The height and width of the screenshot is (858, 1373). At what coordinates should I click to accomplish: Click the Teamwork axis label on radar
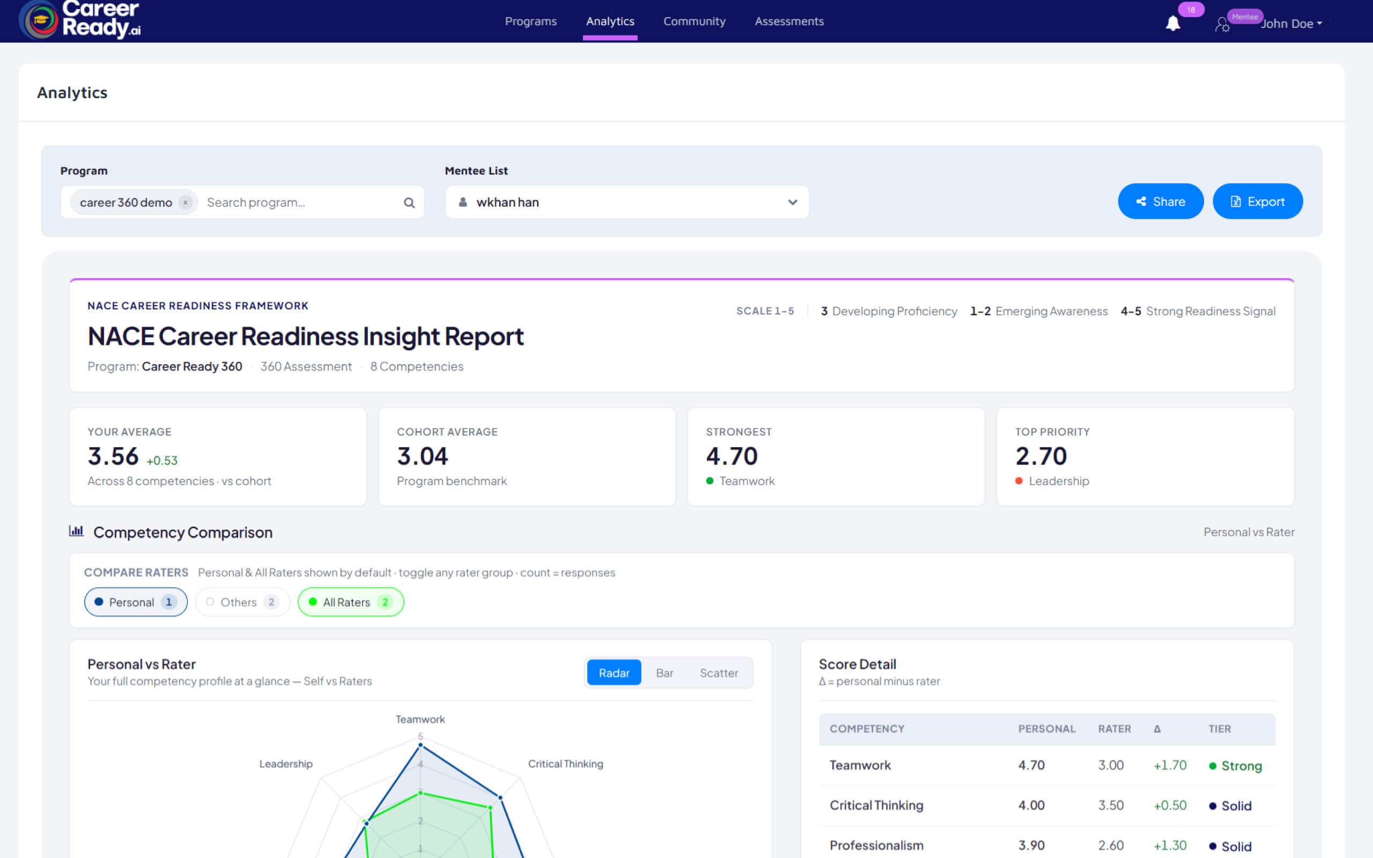(x=420, y=719)
